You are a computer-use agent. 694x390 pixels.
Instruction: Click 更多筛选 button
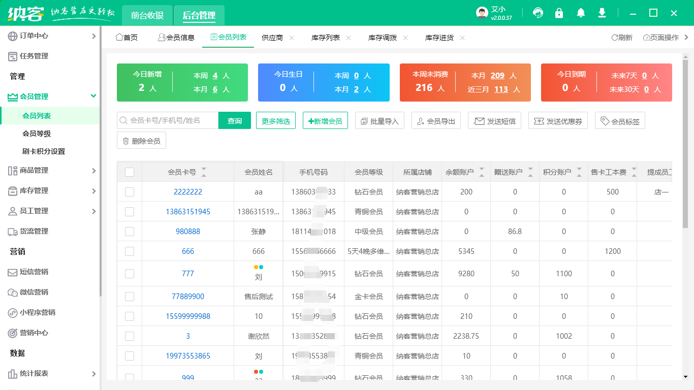pos(276,121)
